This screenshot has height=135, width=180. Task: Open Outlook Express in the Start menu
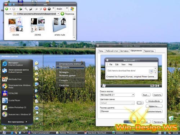pyautogui.click(x=15, y=71)
